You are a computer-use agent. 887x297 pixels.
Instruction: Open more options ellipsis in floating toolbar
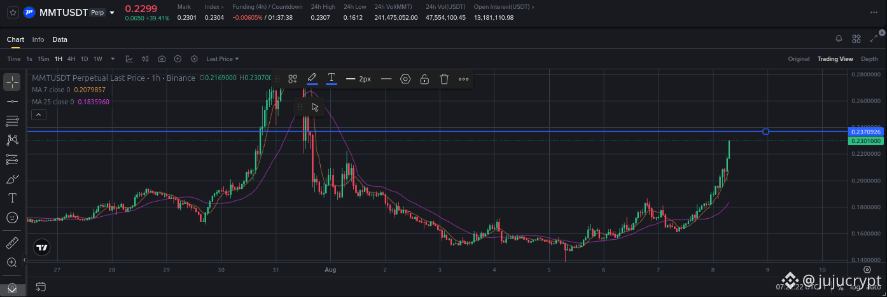tap(464, 79)
